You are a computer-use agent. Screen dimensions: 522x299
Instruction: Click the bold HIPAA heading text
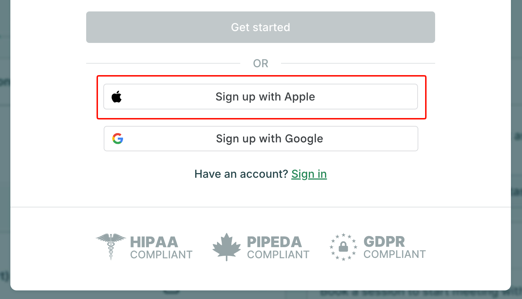(154, 242)
